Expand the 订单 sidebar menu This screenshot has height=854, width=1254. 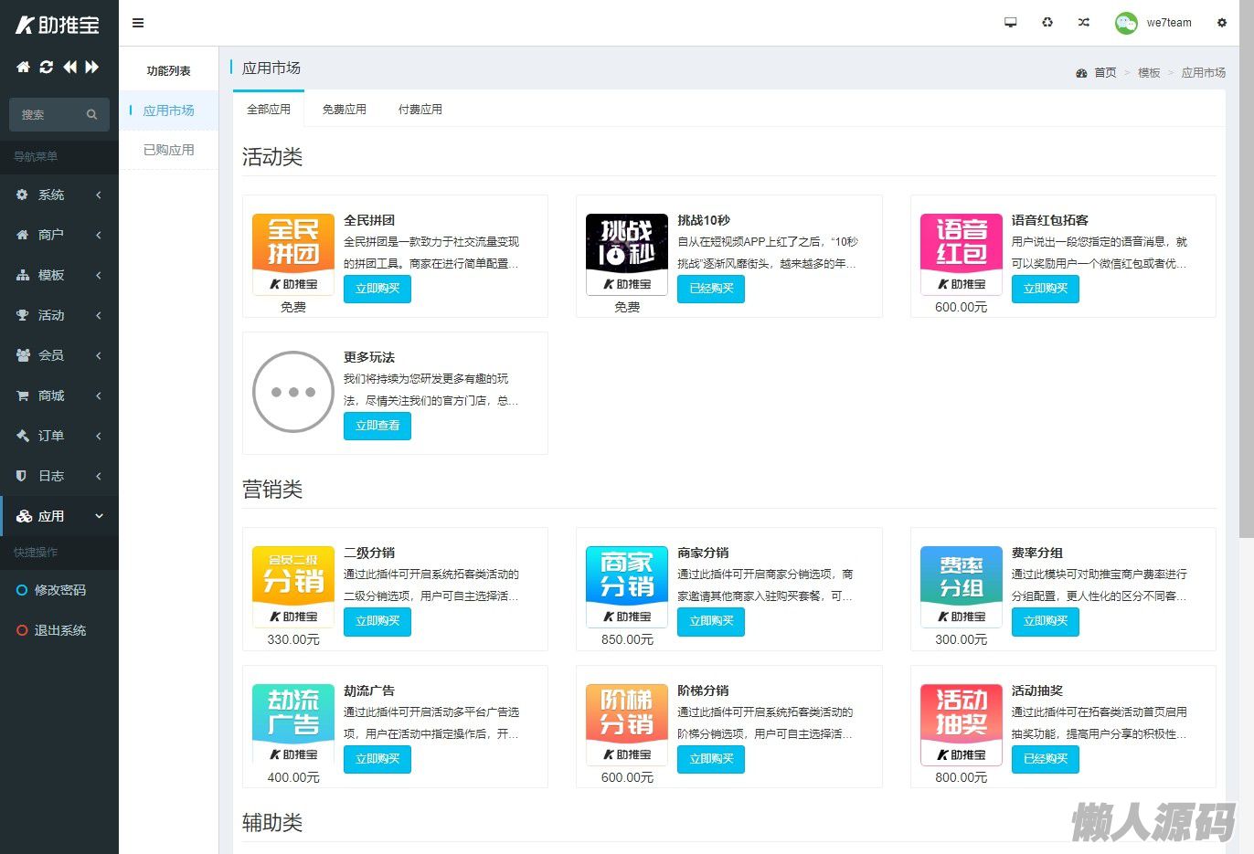(x=58, y=436)
